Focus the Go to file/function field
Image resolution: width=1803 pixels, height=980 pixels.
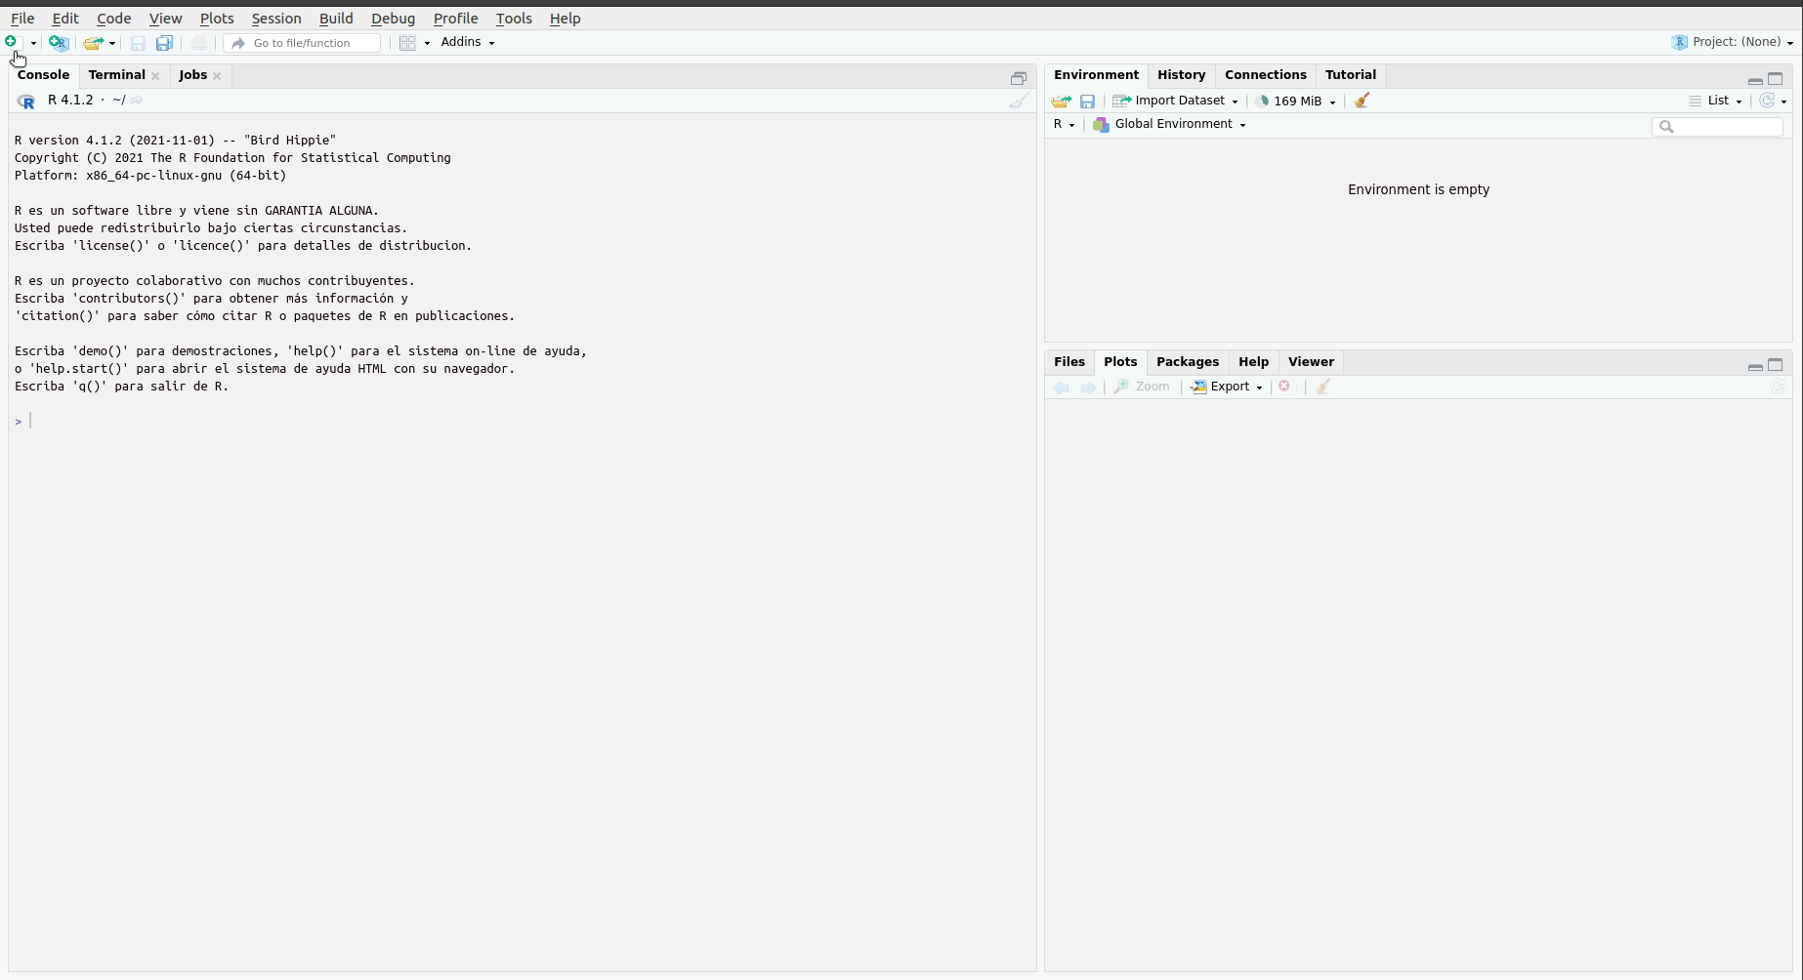[x=302, y=43]
